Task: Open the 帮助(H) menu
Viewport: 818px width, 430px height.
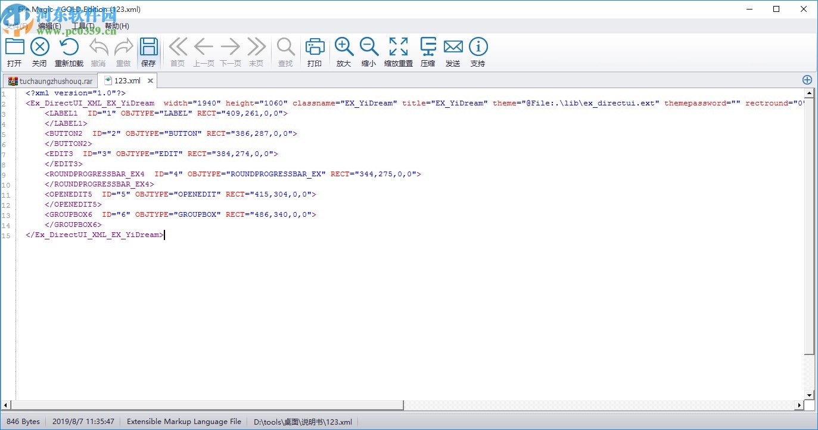Action: 117,26
